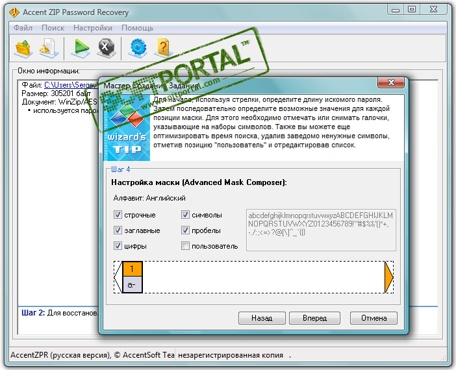Image resolution: width=456 pixels, height=370 pixels.
Task: Click the character set text box
Action: 321,230
